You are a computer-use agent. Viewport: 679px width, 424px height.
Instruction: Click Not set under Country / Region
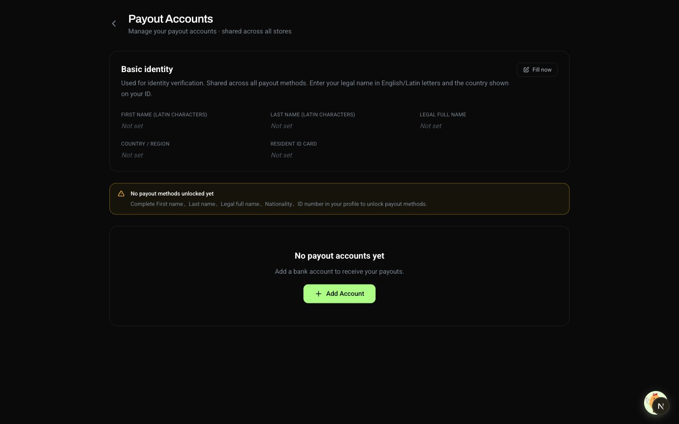(132, 155)
